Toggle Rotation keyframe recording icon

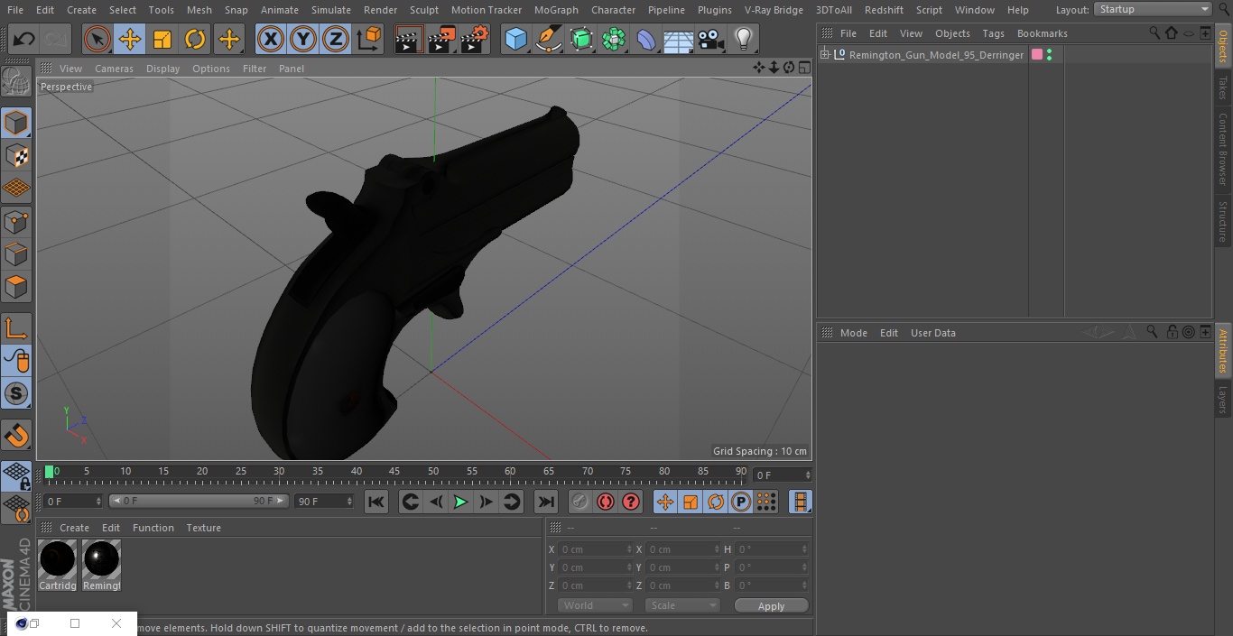[x=716, y=502]
